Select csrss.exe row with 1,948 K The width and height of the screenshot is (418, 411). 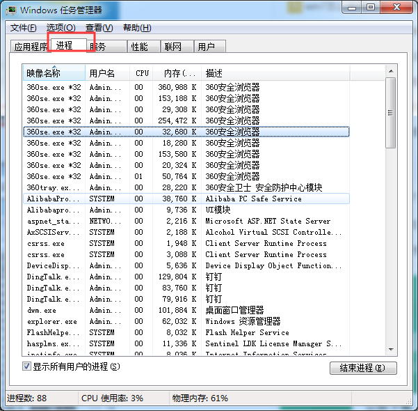(186, 243)
